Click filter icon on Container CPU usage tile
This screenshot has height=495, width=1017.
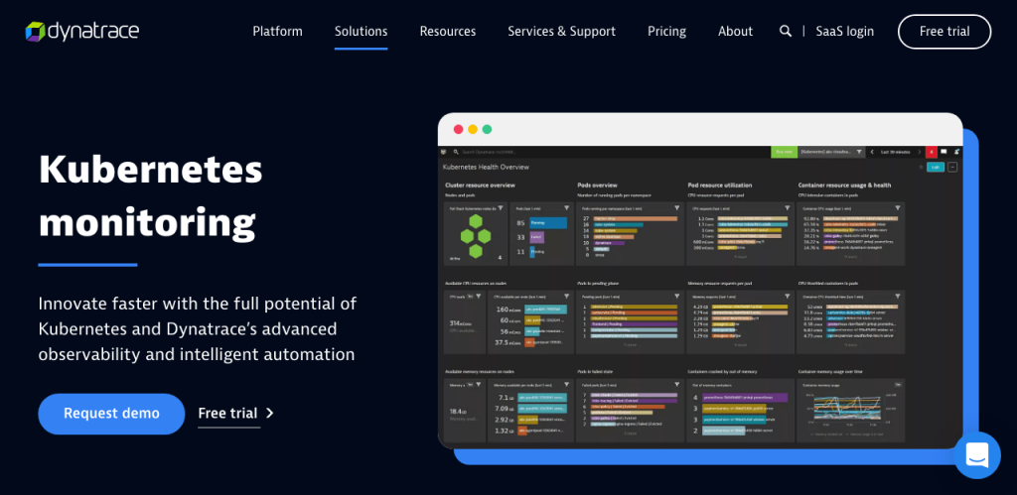[x=898, y=208]
